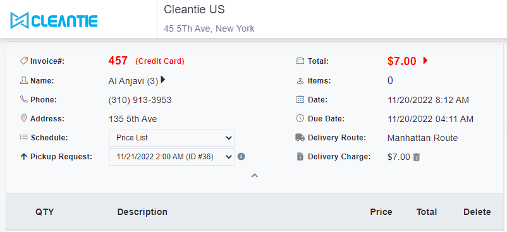Image resolution: width=507 pixels, height=232 pixels.
Task: Click the invoice number 457
Action: tap(118, 61)
